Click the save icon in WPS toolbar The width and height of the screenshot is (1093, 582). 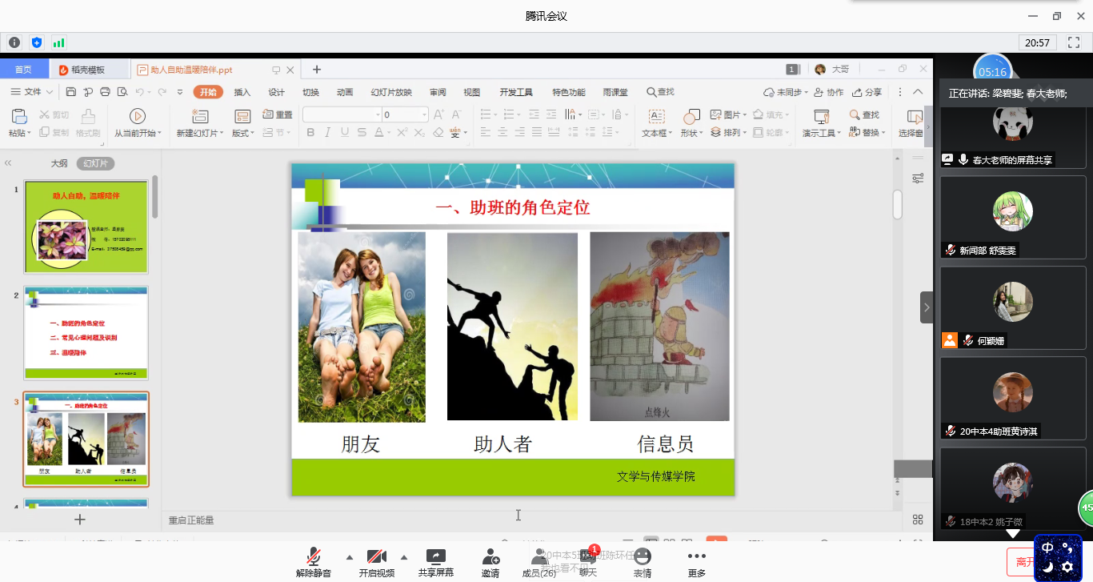pyautogui.click(x=71, y=92)
